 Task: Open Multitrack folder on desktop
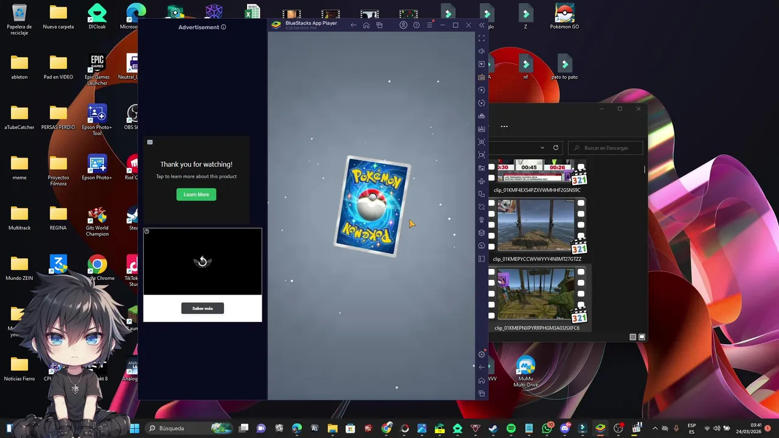coord(19,218)
